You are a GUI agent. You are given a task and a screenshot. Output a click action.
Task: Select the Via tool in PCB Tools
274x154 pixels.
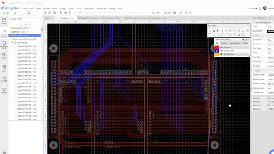(218, 30)
